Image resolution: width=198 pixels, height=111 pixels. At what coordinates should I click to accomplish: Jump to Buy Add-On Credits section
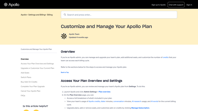[29, 82]
